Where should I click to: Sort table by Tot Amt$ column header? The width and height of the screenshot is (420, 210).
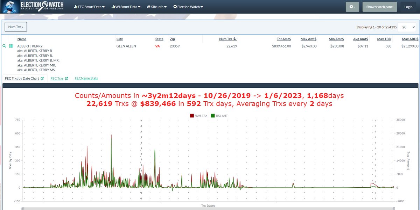(x=283, y=39)
